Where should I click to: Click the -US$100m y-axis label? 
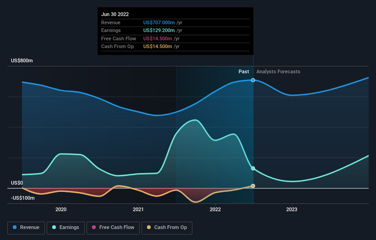[23, 198]
